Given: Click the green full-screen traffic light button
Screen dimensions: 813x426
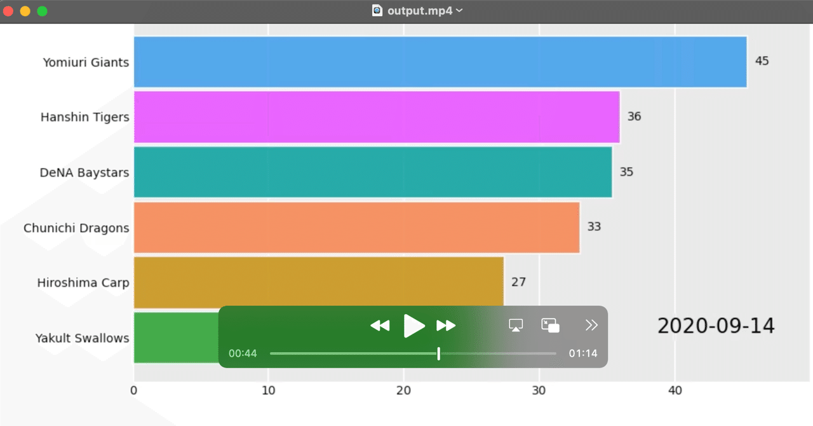Looking at the screenshot, I should tap(42, 11).
